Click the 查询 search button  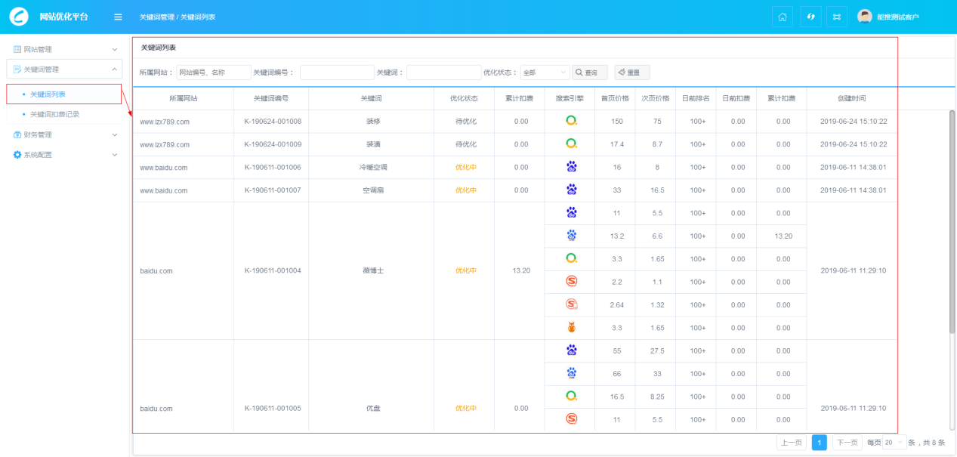[x=590, y=73]
